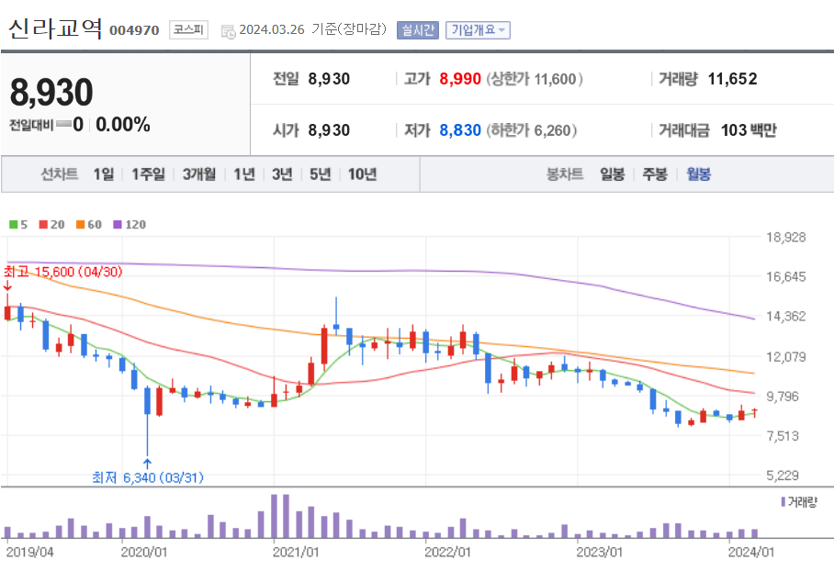834x571 pixels.
Task: Click the green 5-day moving average legend
Action: point(18,224)
